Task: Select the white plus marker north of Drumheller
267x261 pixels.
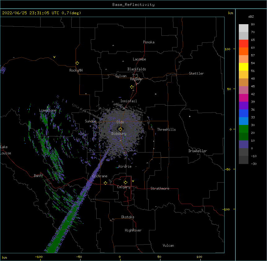Action: tap(190, 116)
